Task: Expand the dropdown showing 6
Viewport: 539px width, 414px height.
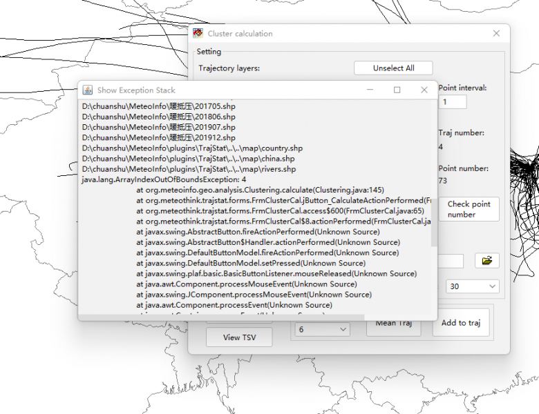Action: click(323, 330)
